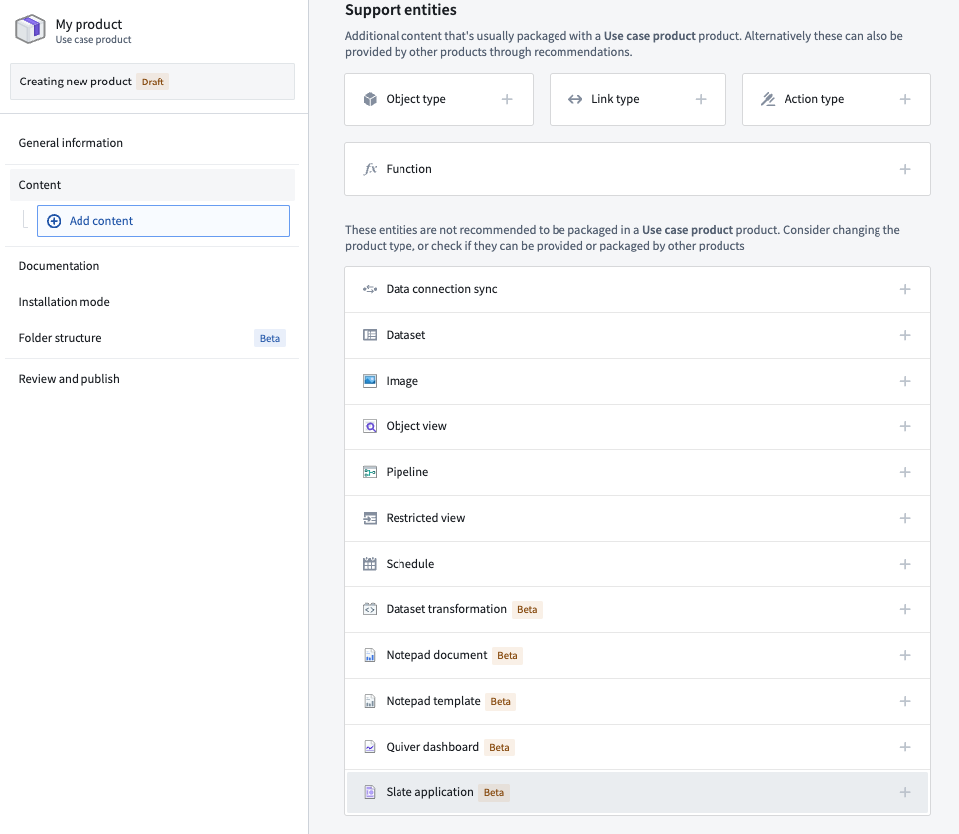
Task: Click the "Pipeline" row label
Action: point(407,472)
